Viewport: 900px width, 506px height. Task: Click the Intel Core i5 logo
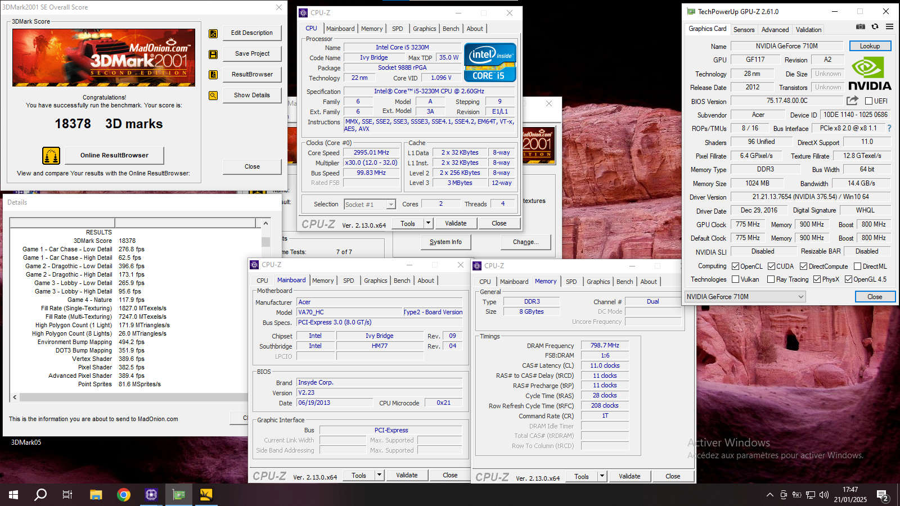tap(490, 62)
